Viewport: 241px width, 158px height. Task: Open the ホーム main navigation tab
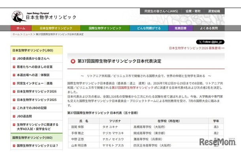coord(21,28)
